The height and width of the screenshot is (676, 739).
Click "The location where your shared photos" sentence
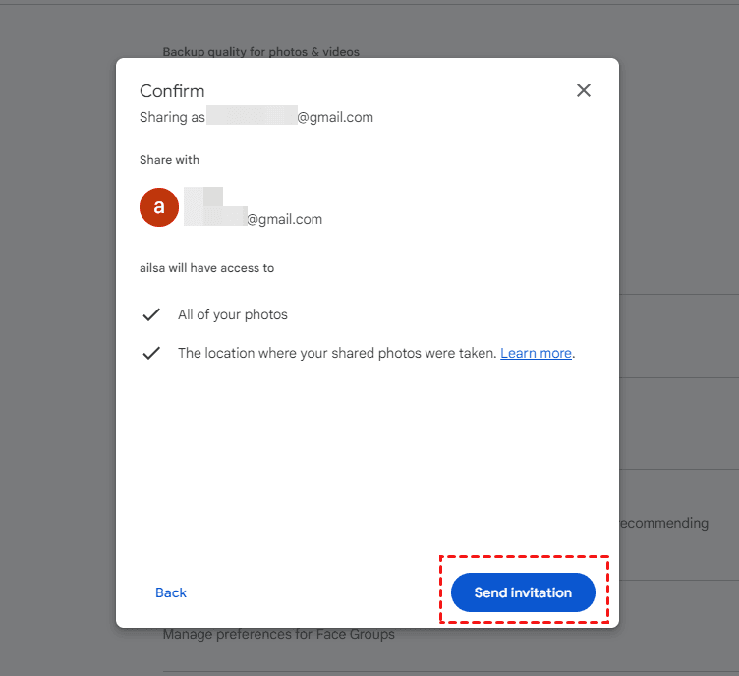(337, 353)
